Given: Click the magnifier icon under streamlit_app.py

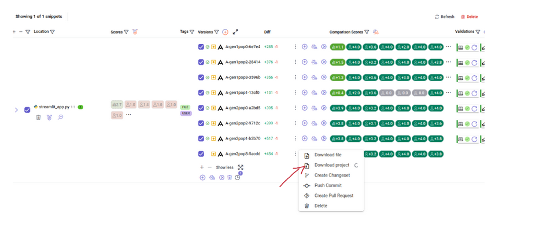Looking at the screenshot, I should pyautogui.click(x=60, y=118).
